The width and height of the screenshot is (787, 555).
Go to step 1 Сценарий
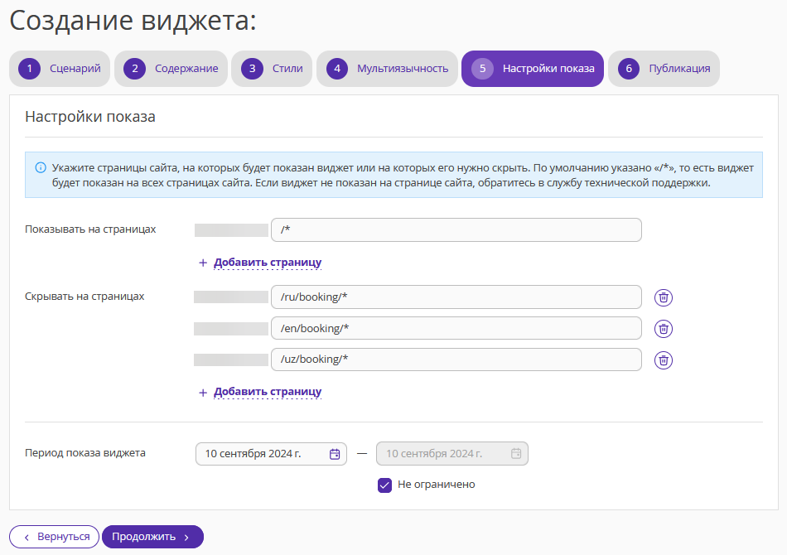(60, 69)
